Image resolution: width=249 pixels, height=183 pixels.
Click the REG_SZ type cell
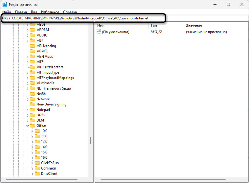click(x=157, y=32)
